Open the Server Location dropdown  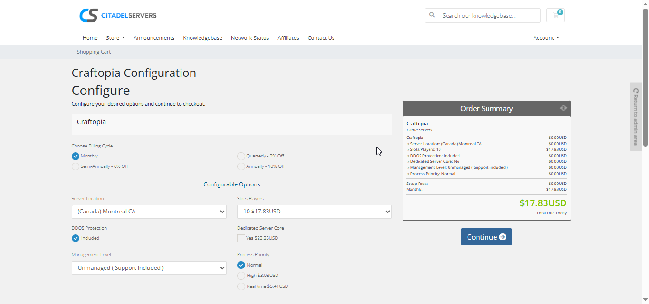[149, 212]
